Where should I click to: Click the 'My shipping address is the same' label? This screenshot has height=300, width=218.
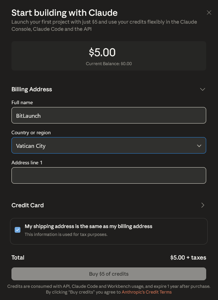(88, 226)
